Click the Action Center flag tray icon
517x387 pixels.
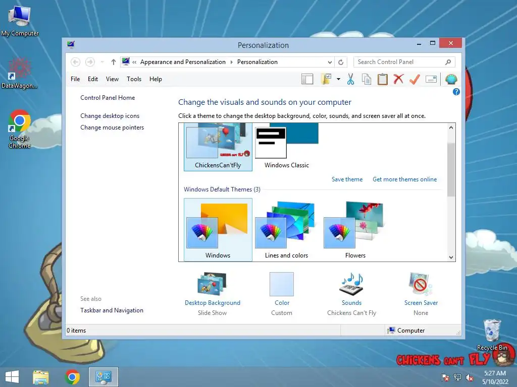click(x=445, y=377)
